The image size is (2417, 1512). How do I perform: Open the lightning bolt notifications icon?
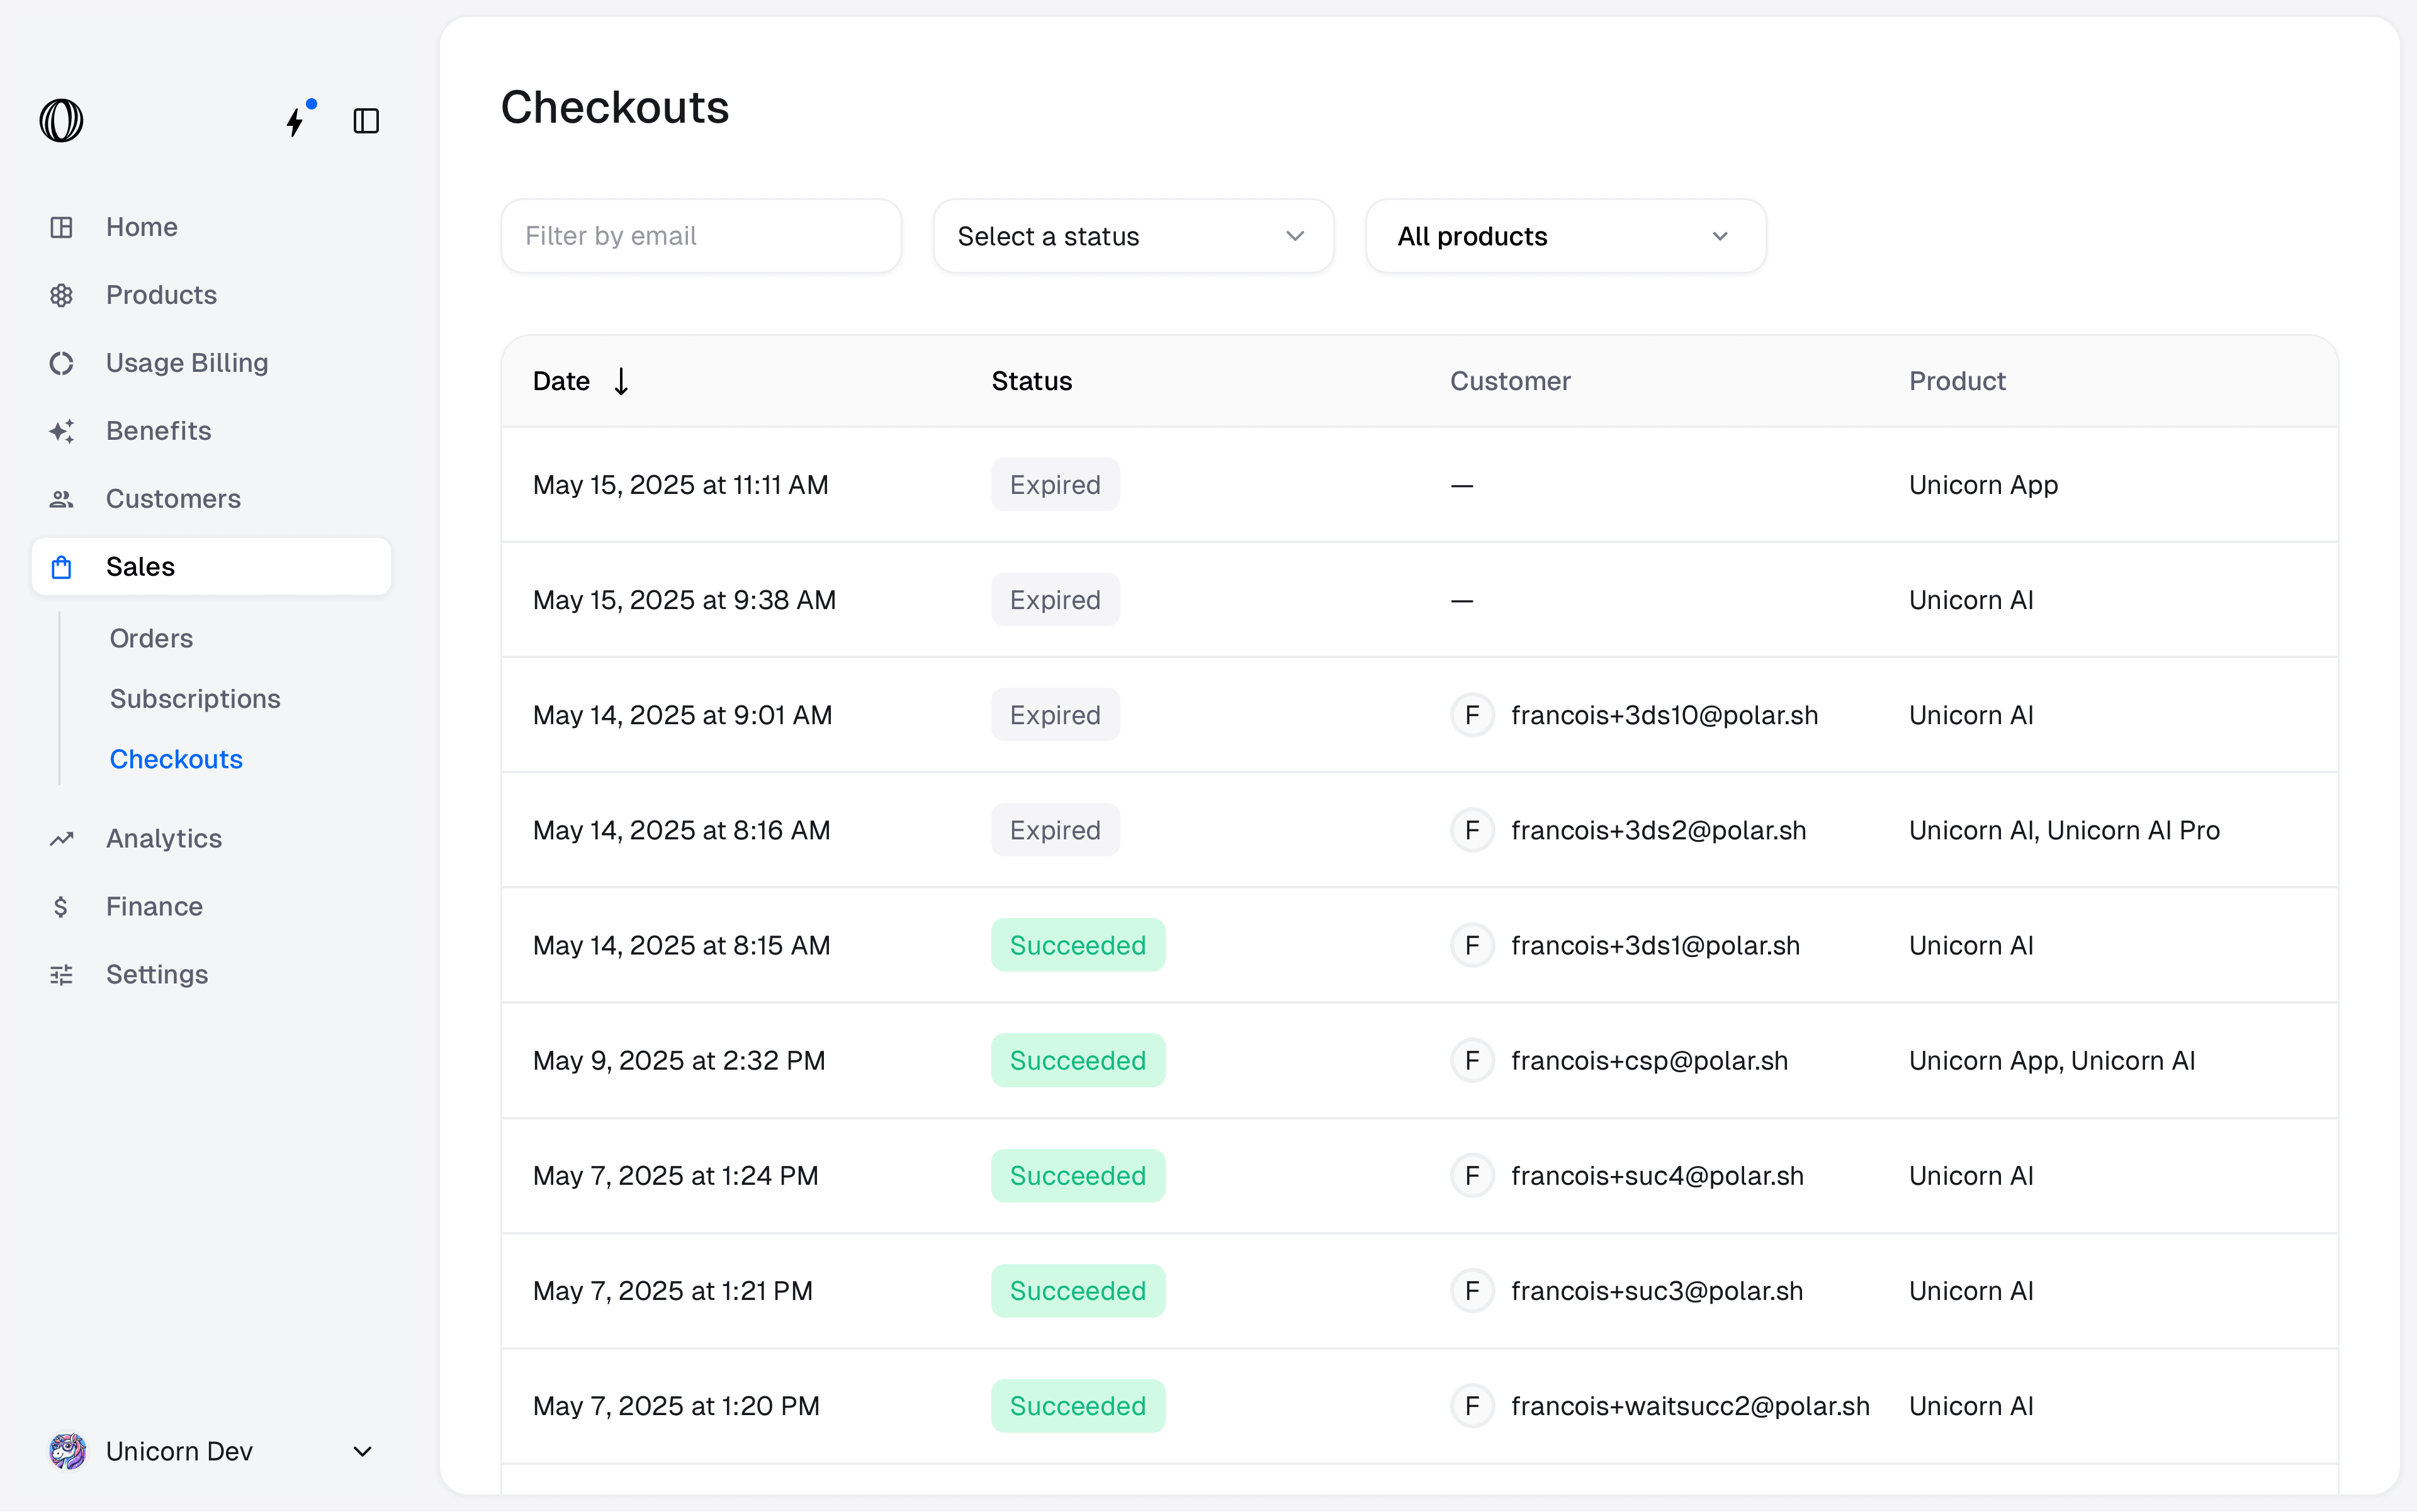pos(296,121)
